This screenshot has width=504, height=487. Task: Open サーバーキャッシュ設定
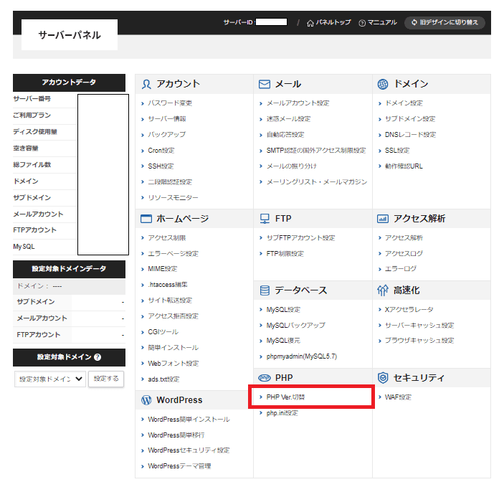419,326
